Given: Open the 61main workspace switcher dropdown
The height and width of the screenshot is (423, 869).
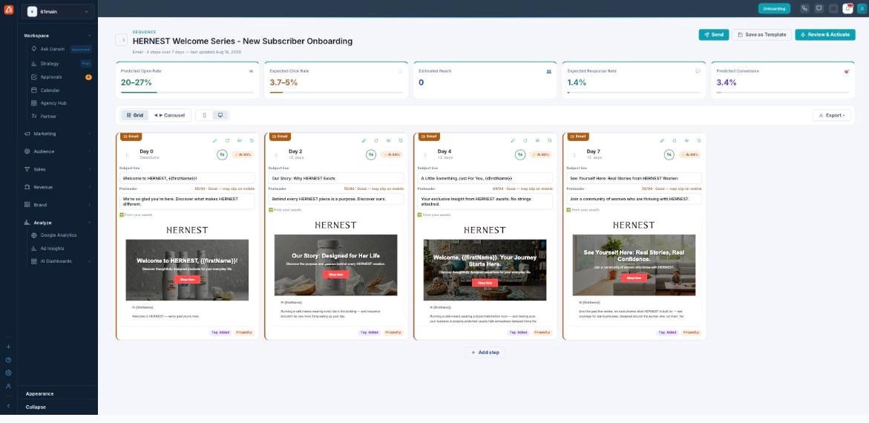Looking at the screenshot, I should tap(58, 12).
